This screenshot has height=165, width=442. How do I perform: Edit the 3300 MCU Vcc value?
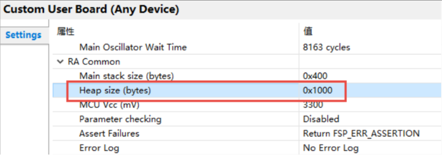coord(313,105)
